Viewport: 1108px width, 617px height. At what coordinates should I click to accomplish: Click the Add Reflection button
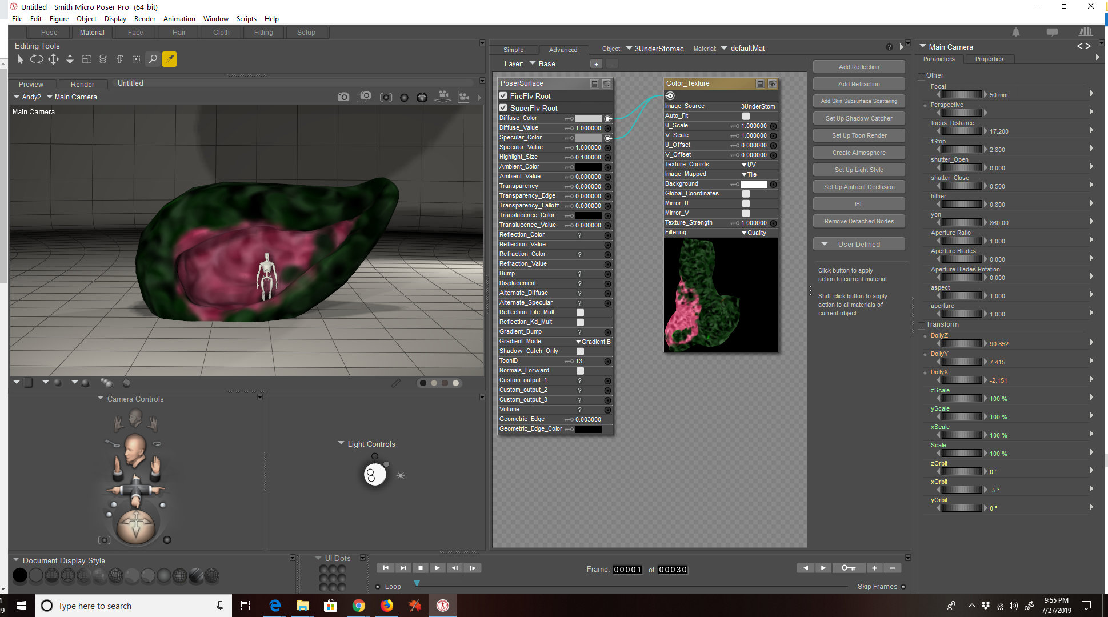tap(858, 67)
